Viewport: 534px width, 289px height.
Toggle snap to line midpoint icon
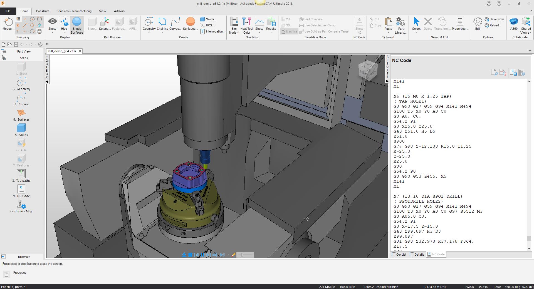(25, 25)
